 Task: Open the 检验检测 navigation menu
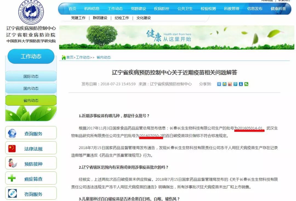click(208, 9)
